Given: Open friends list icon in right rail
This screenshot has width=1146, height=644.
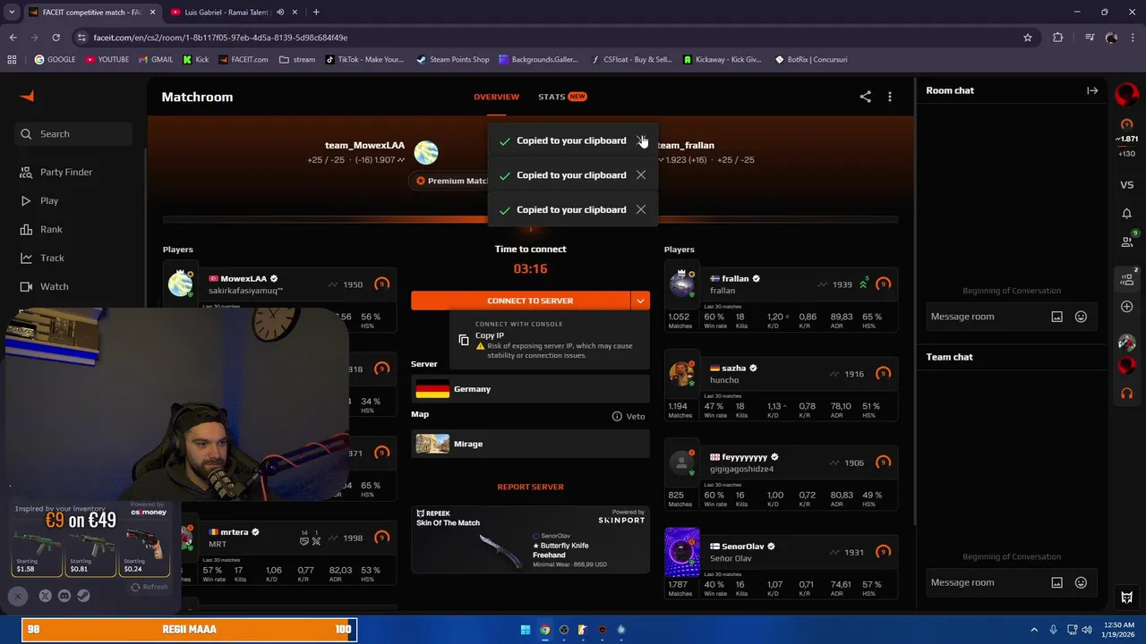Looking at the screenshot, I should pos(1127,241).
